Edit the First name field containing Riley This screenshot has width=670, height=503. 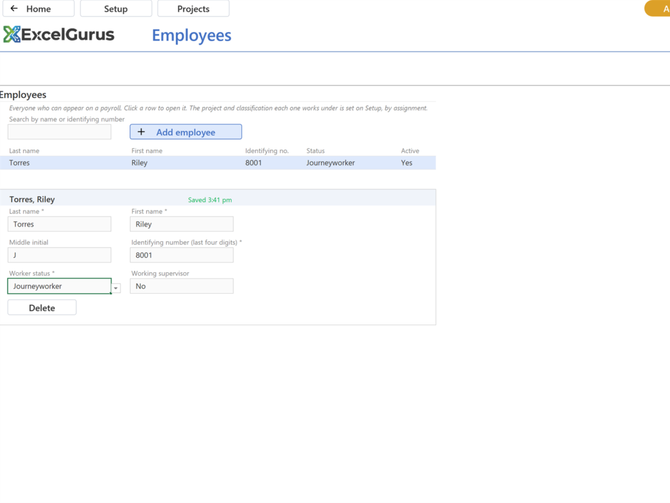(x=182, y=224)
